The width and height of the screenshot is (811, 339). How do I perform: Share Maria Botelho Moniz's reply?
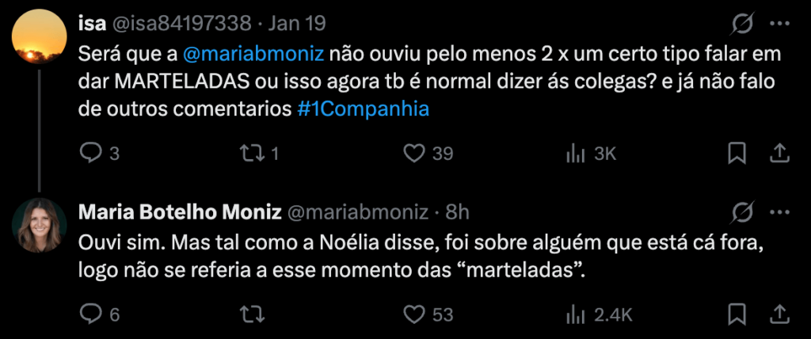(779, 314)
